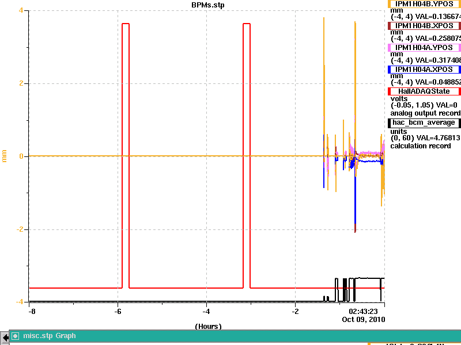Image resolution: width=461 pixels, height=345 pixels.
Task: Click the -4 x-axis tick label
Action: (206, 311)
